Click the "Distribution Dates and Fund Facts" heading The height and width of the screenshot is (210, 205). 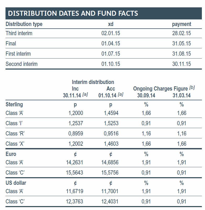point(73,13)
